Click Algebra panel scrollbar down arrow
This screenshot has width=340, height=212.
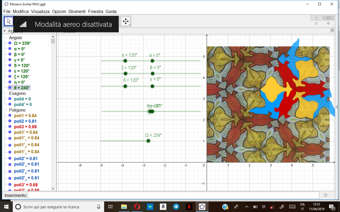(53, 189)
